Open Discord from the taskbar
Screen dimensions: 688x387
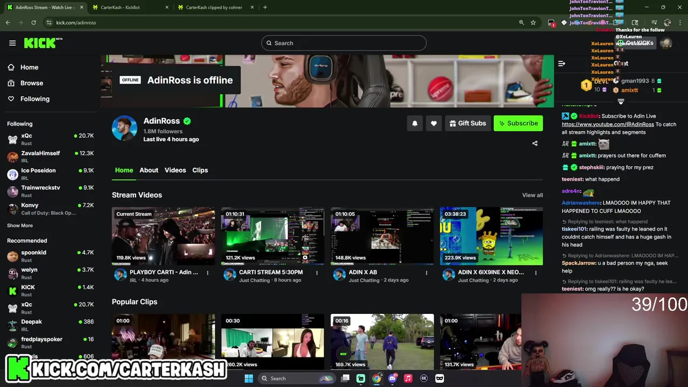[x=392, y=378]
